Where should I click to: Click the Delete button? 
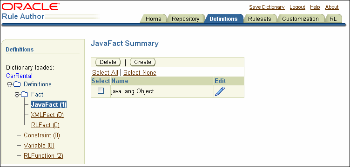(x=108, y=62)
